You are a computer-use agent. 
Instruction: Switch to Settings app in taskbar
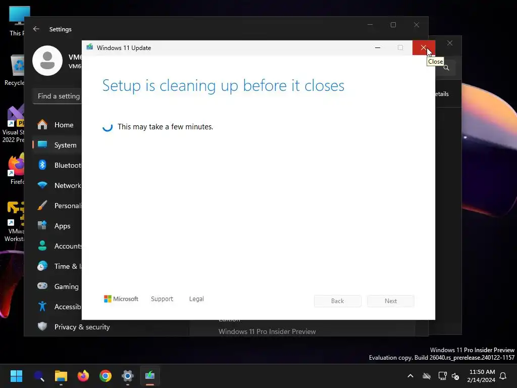click(128, 376)
